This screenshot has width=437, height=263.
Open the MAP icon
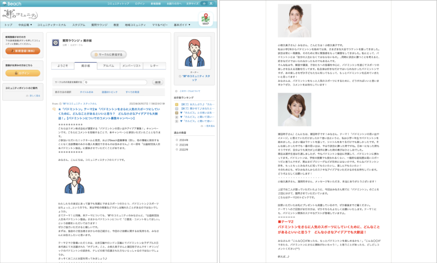tap(206, 19)
